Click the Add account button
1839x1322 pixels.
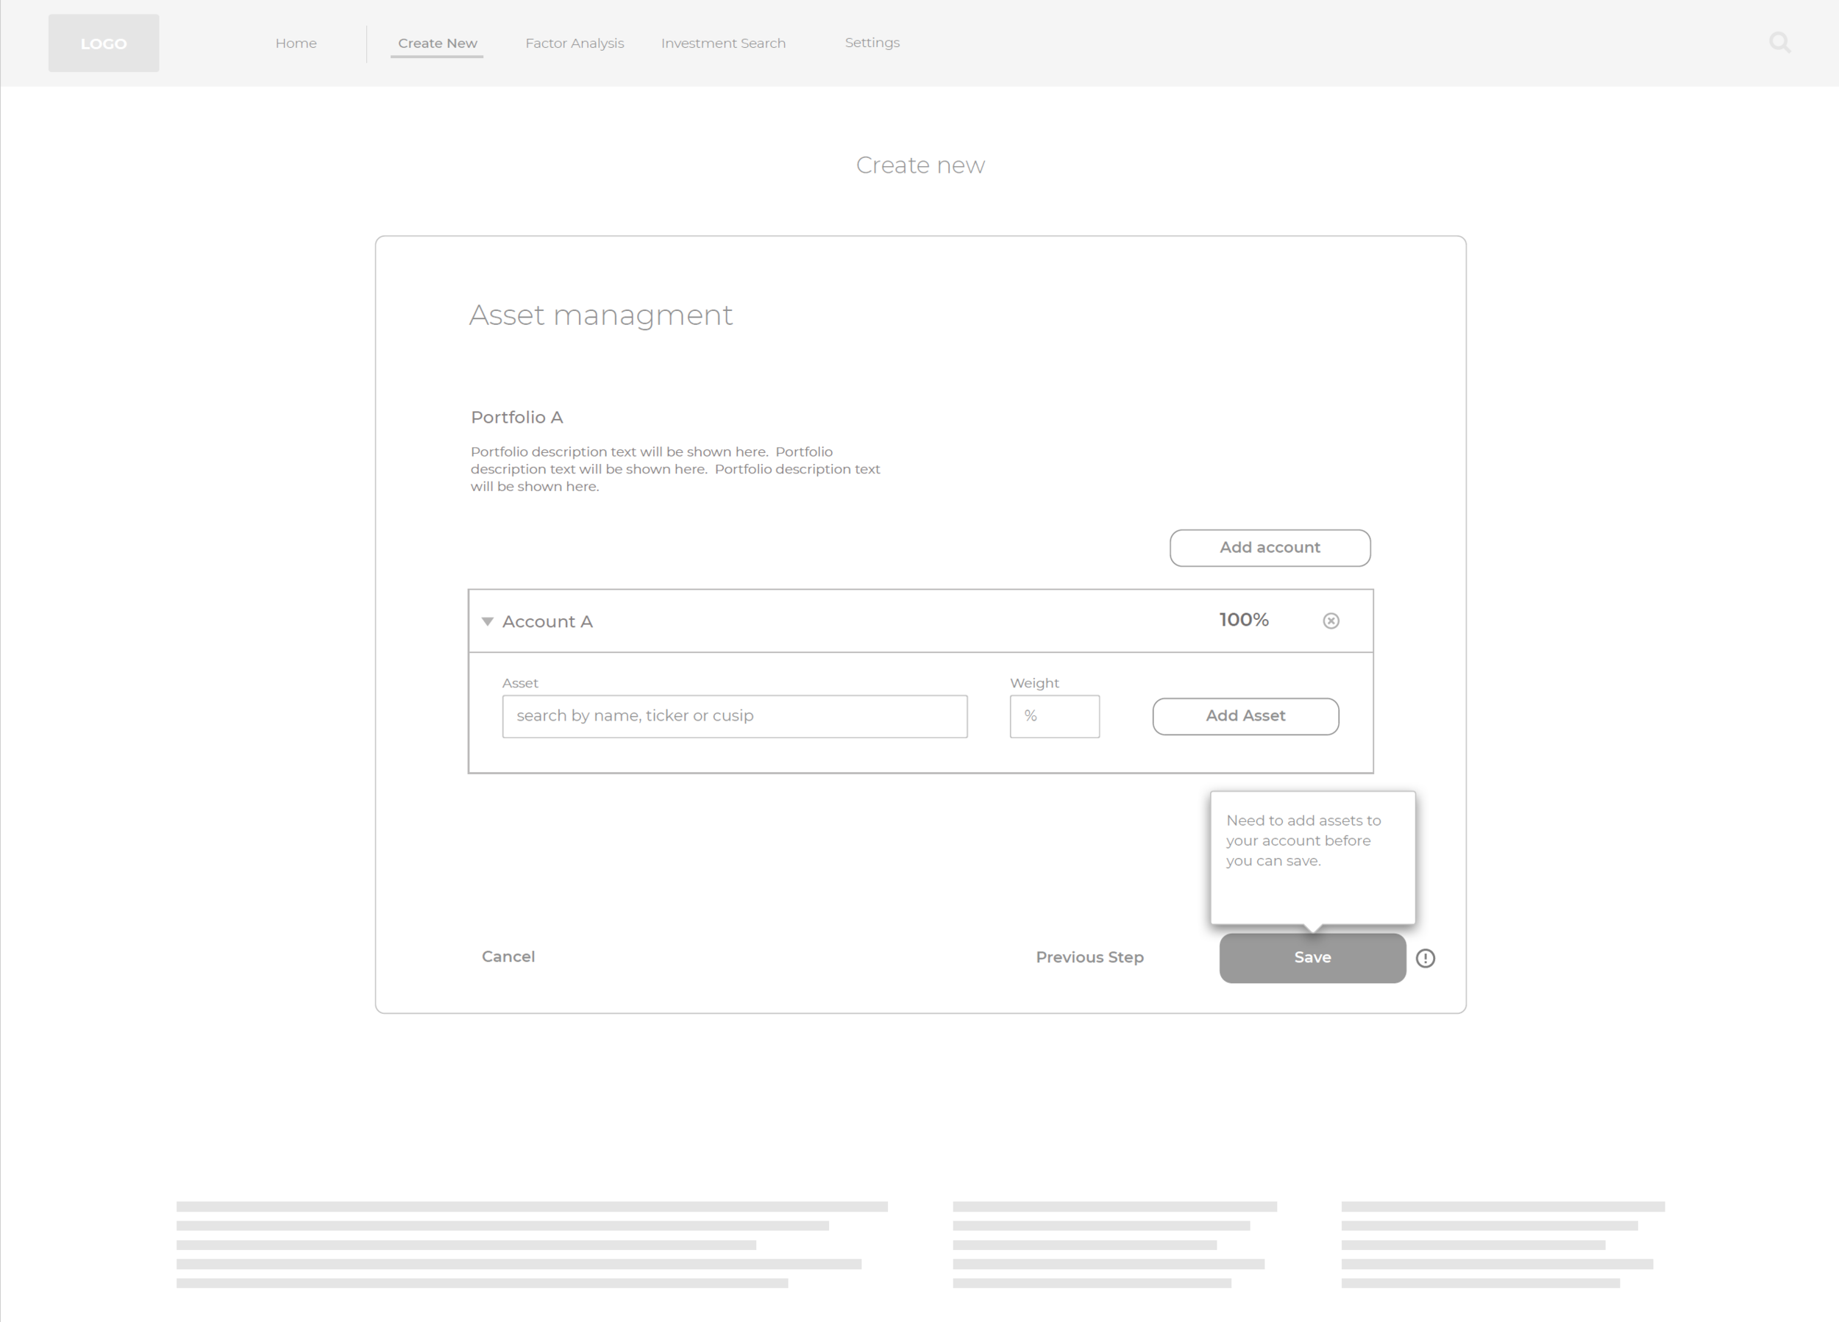(x=1269, y=548)
